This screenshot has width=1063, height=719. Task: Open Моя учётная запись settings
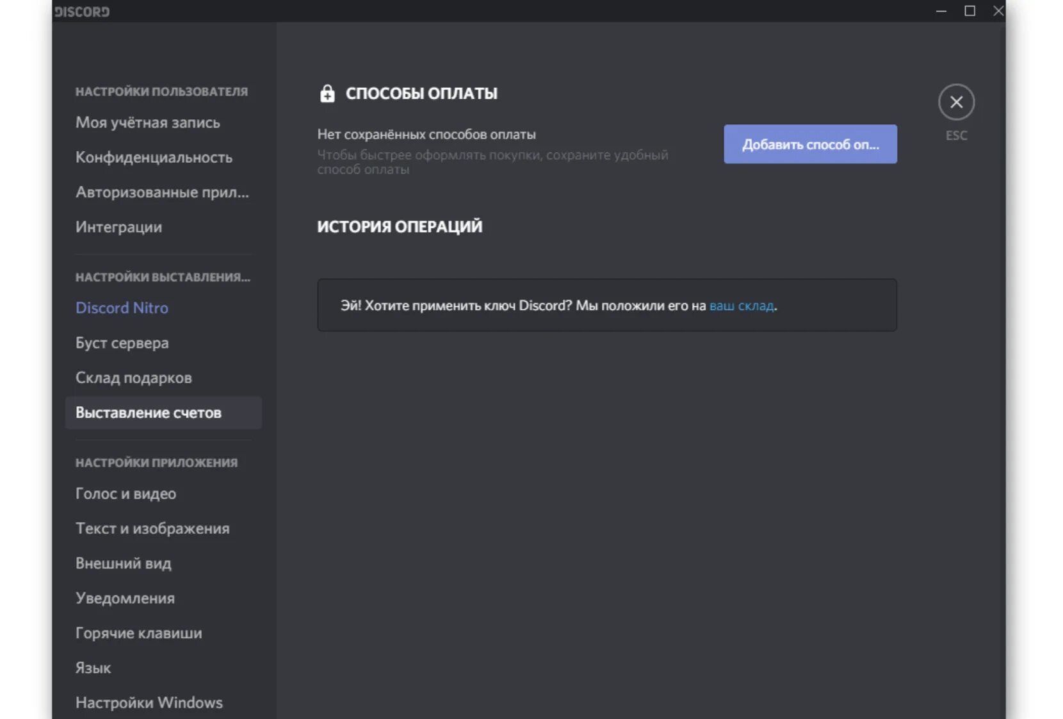[x=148, y=122]
